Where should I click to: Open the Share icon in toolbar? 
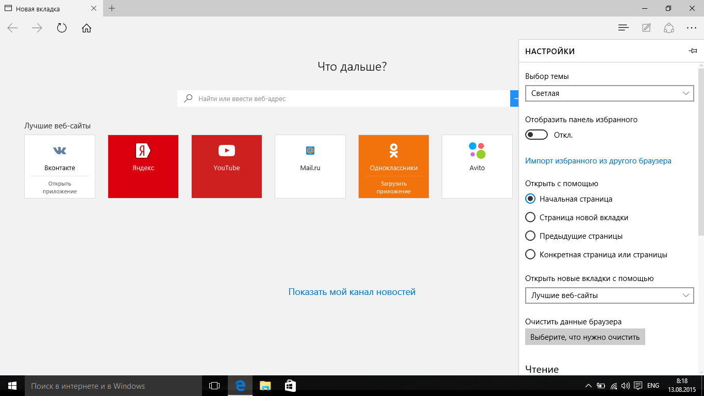coord(669,28)
